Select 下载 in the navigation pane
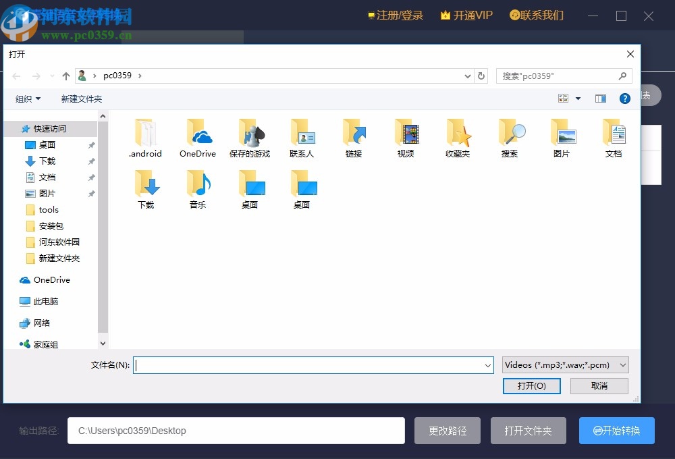This screenshot has height=459, width=675. click(x=47, y=161)
